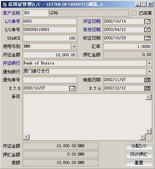The image size is (155, 169).
Task: Click the 开证日期 value 2002/10/14
Action: tap(115, 21)
